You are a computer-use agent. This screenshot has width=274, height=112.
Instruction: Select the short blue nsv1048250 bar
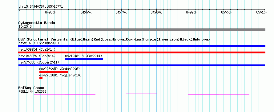tap(30, 59)
